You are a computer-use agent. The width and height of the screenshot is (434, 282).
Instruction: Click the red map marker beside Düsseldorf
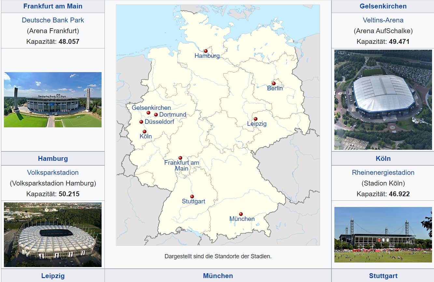(141, 122)
